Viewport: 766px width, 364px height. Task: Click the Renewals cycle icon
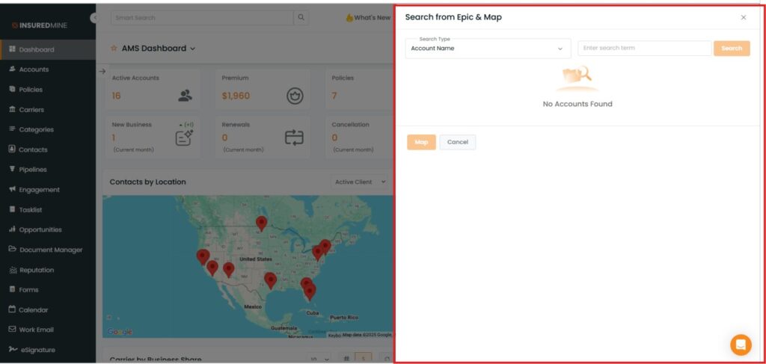click(x=294, y=138)
